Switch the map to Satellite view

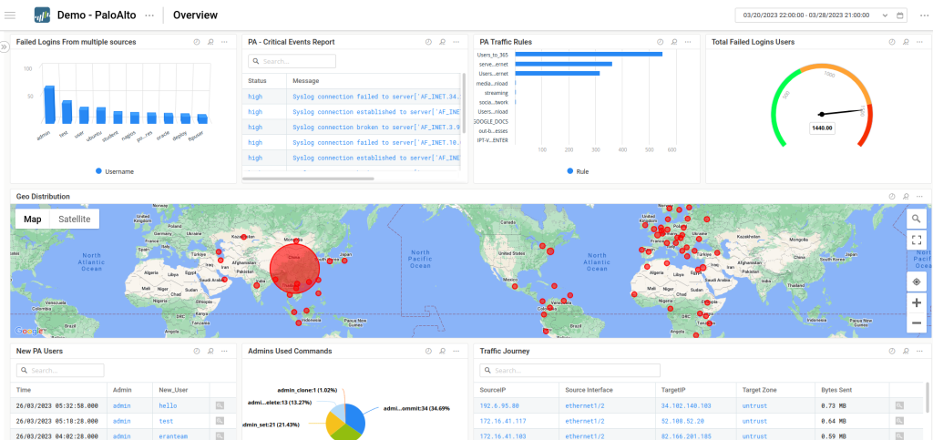(75, 219)
